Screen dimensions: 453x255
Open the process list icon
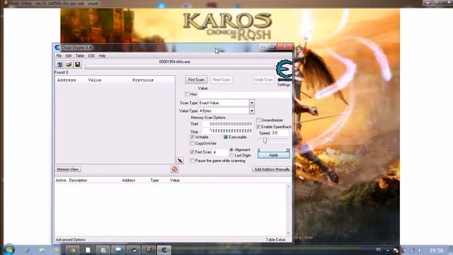pos(59,64)
